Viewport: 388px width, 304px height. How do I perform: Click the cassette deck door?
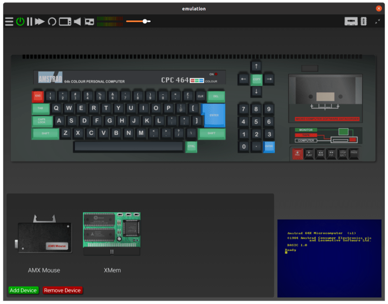[325, 98]
